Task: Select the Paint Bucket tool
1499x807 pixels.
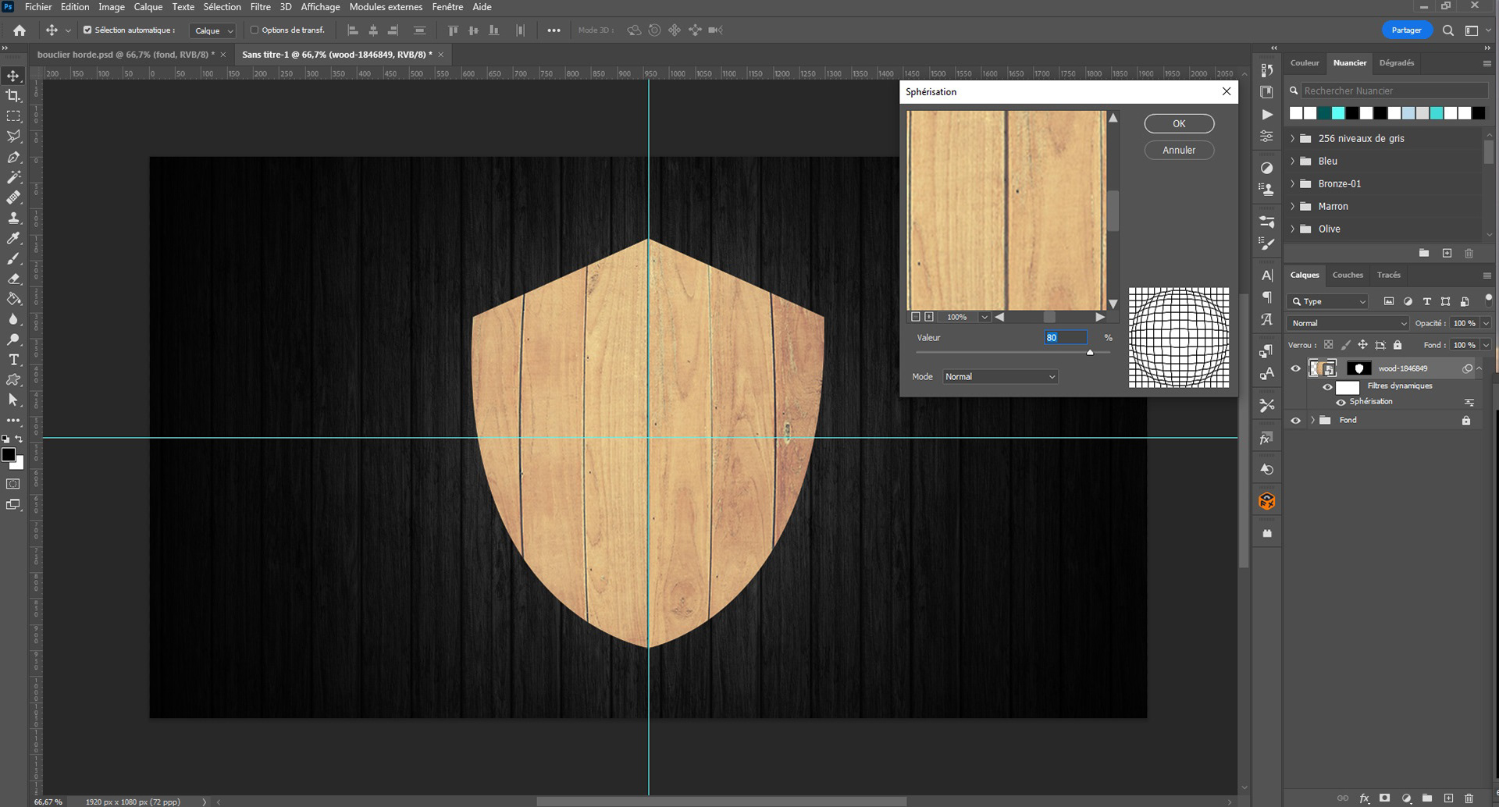Action: pyautogui.click(x=13, y=299)
